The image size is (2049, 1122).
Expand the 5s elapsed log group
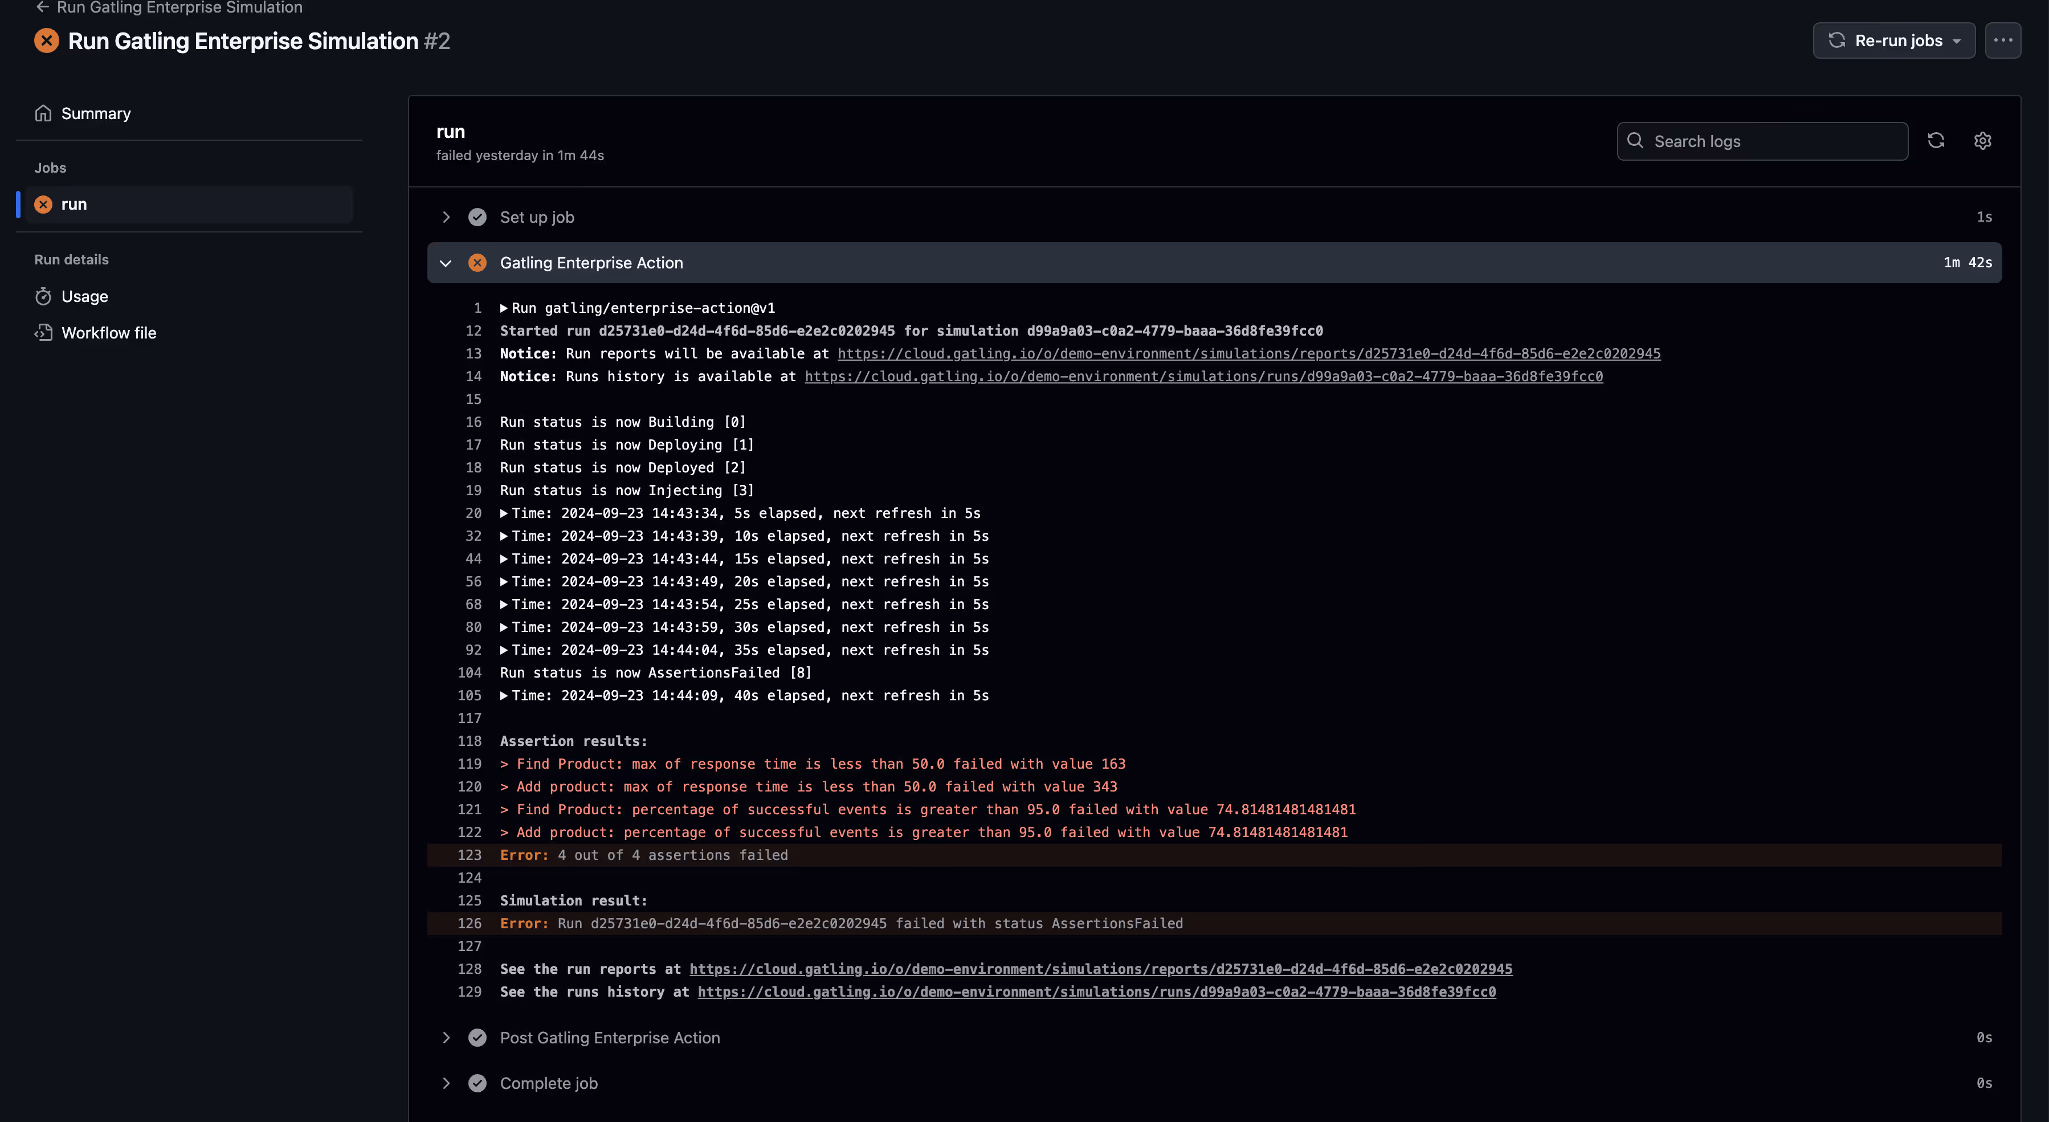(504, 514)
